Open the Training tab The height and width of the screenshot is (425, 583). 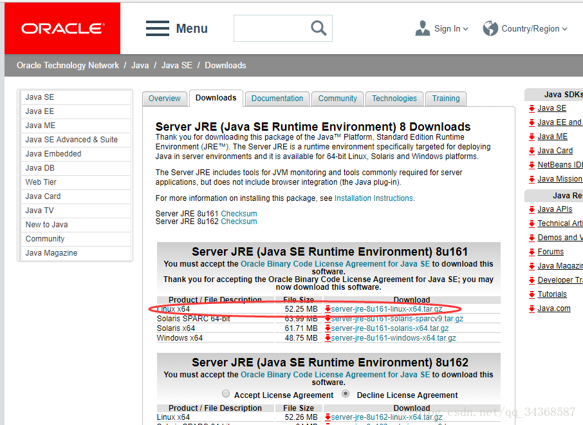click(x=446, y=99)
